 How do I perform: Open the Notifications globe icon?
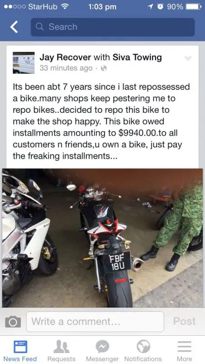coord(143,347)
